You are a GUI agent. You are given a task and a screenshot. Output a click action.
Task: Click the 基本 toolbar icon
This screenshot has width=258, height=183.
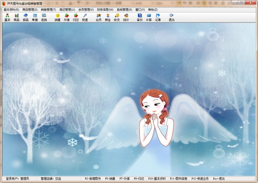[7, 17]
